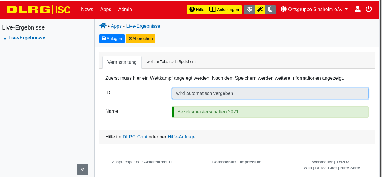The height and width of the screenshot is (177, 382).
Task: Select News in the top navigation
Action: point(87,9)
